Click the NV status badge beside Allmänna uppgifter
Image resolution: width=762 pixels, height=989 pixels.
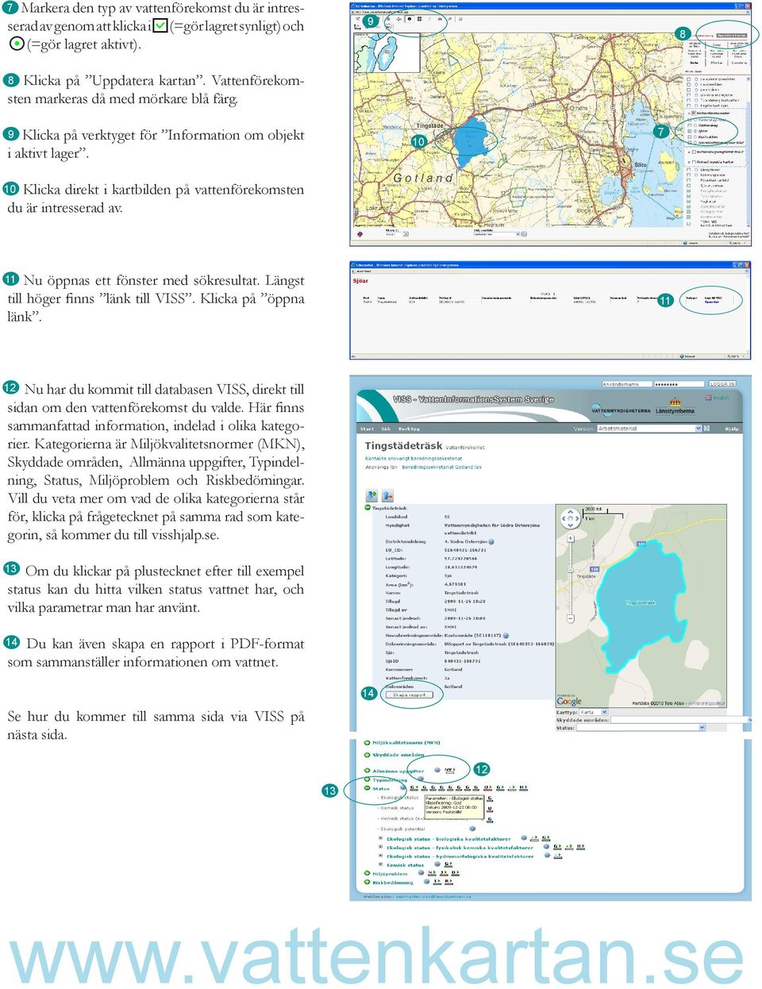450,771
